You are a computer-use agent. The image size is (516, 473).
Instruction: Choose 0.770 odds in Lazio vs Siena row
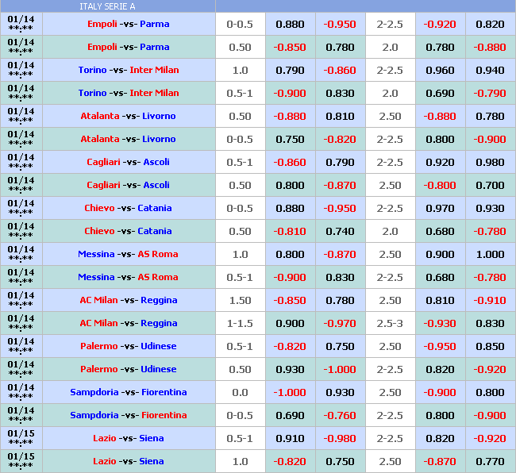coord(490,461)
